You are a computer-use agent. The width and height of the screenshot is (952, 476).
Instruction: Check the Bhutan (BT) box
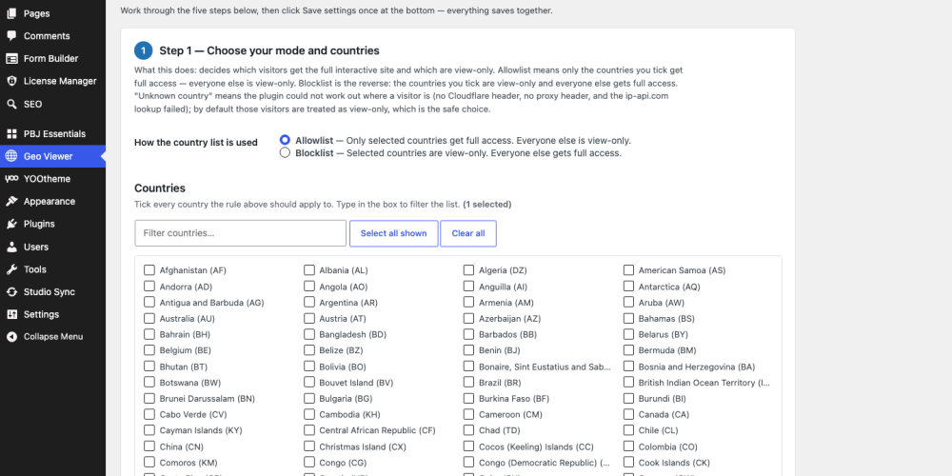pyautogui.click(x=149, y=367)
